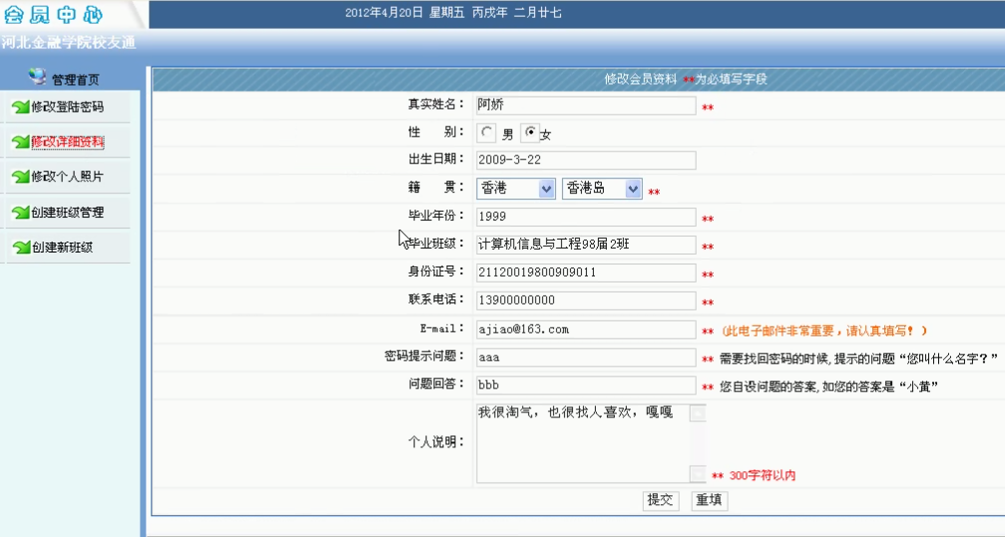Open the 创建班级管理 menu item

[67, 213]
